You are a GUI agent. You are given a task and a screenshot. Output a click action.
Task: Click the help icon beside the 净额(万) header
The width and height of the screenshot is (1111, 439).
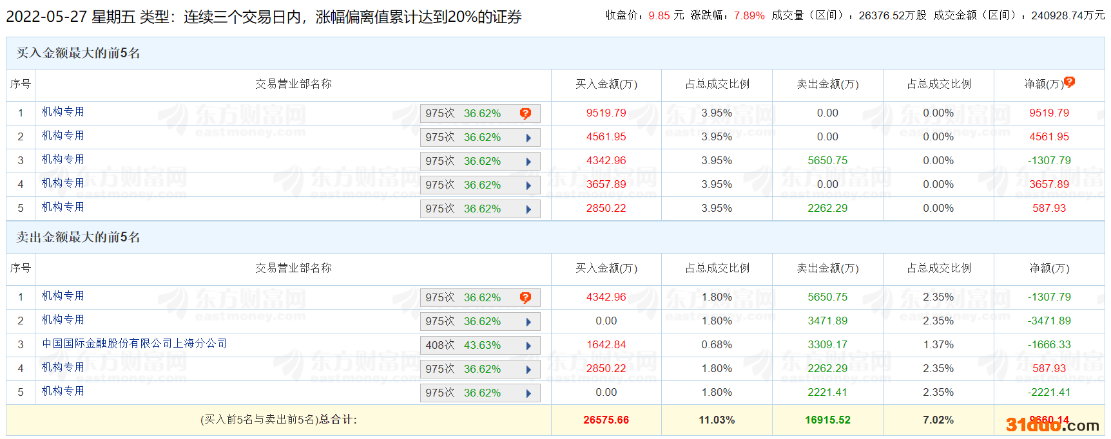(x=1069, y=82)
